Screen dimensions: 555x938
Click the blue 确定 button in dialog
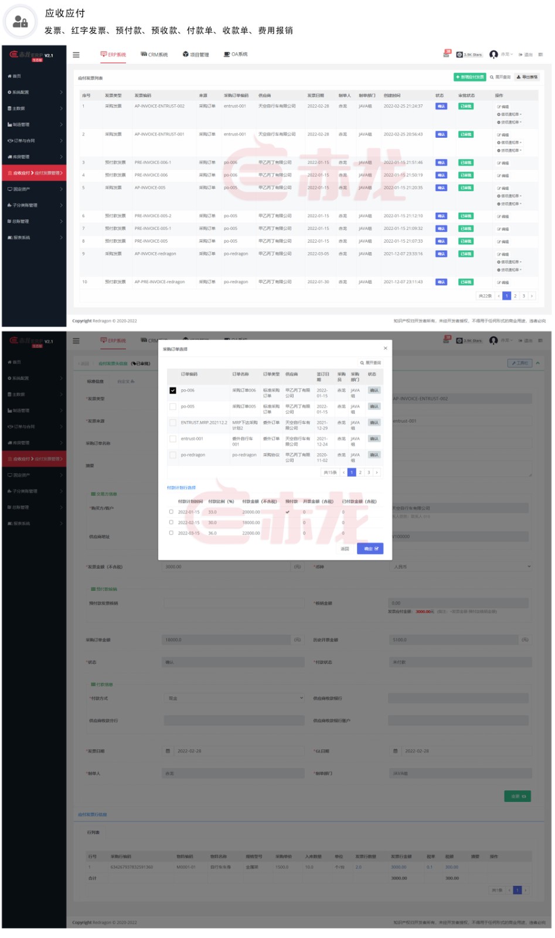pyautogui.click(x=370, y=549)
